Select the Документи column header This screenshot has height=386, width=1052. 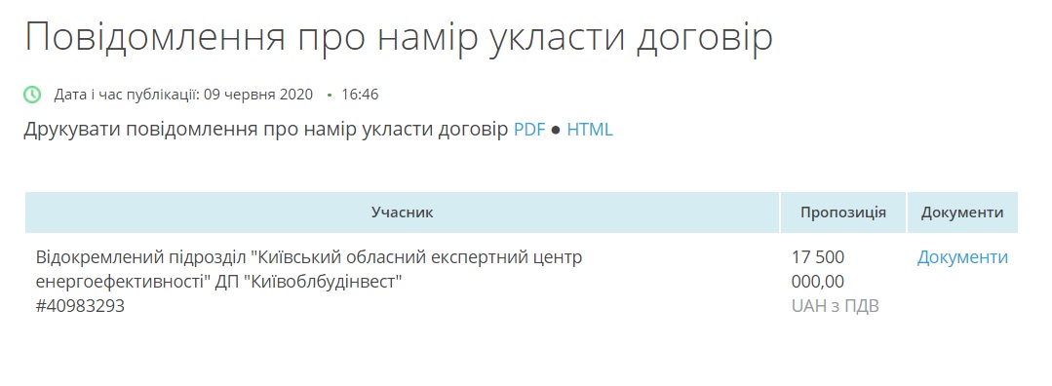(962, 212)
